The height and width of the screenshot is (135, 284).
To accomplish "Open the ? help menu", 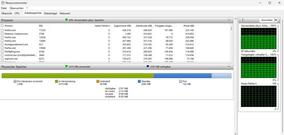I will (27, 8).
